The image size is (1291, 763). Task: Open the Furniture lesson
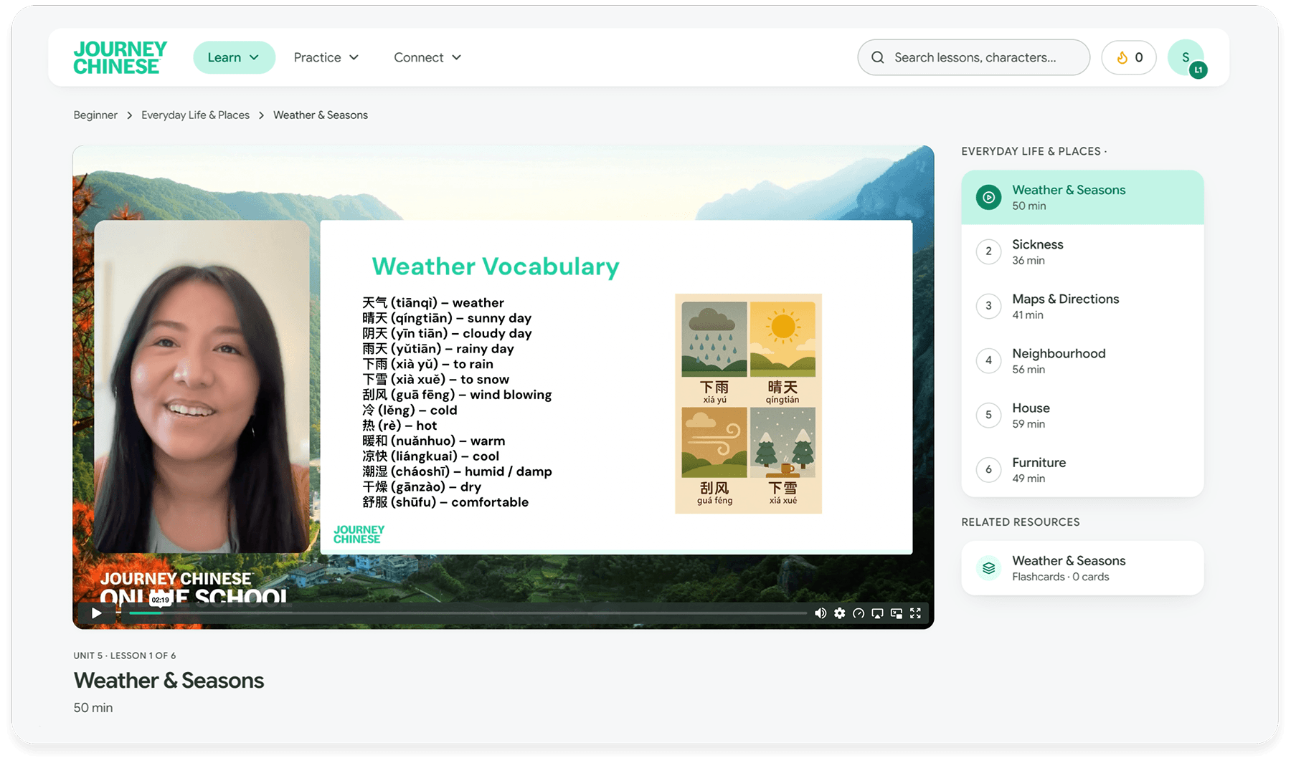(x=1082, y=469)
